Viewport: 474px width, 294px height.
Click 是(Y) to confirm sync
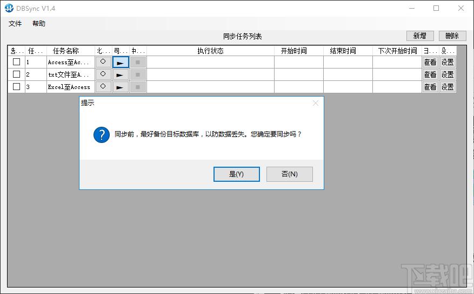pyautogui.click(x=236, y=174)
